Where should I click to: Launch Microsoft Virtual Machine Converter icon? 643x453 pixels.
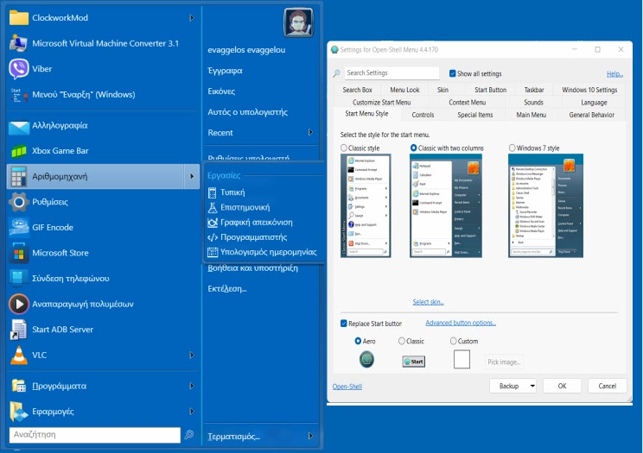(x=18, y=43)
